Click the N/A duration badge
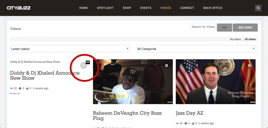This screenshot has height=128, width=268. click(88, 62)
